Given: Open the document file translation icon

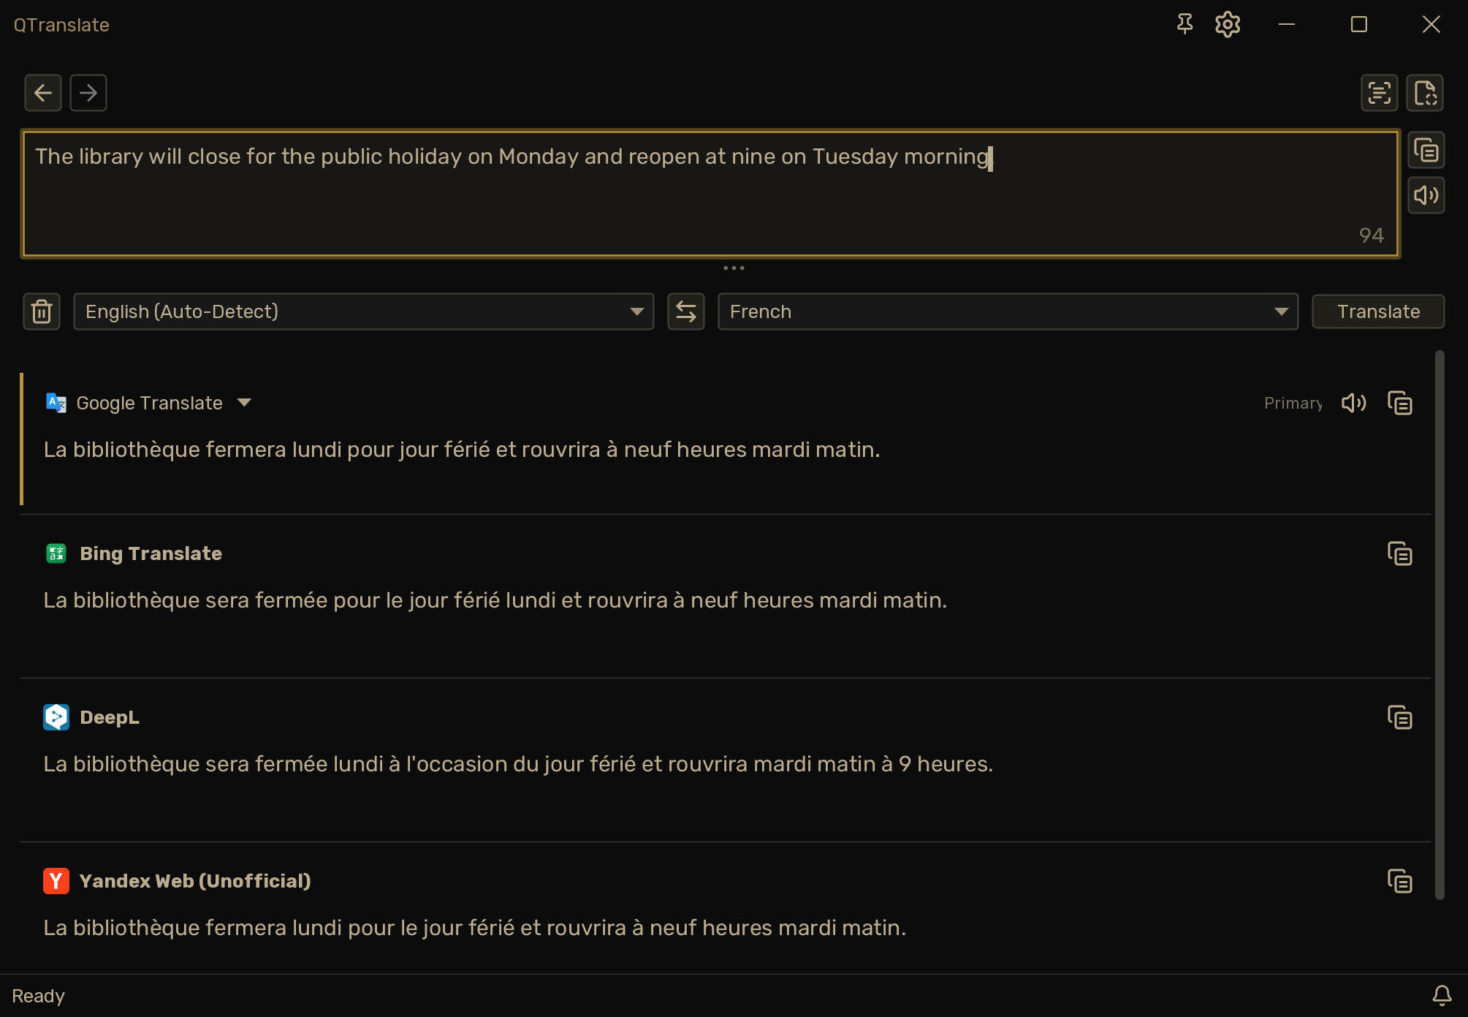Looking at the screenshot, I should tap(1425, 93).
